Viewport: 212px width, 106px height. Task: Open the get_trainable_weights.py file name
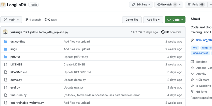(x=27, y=103)
